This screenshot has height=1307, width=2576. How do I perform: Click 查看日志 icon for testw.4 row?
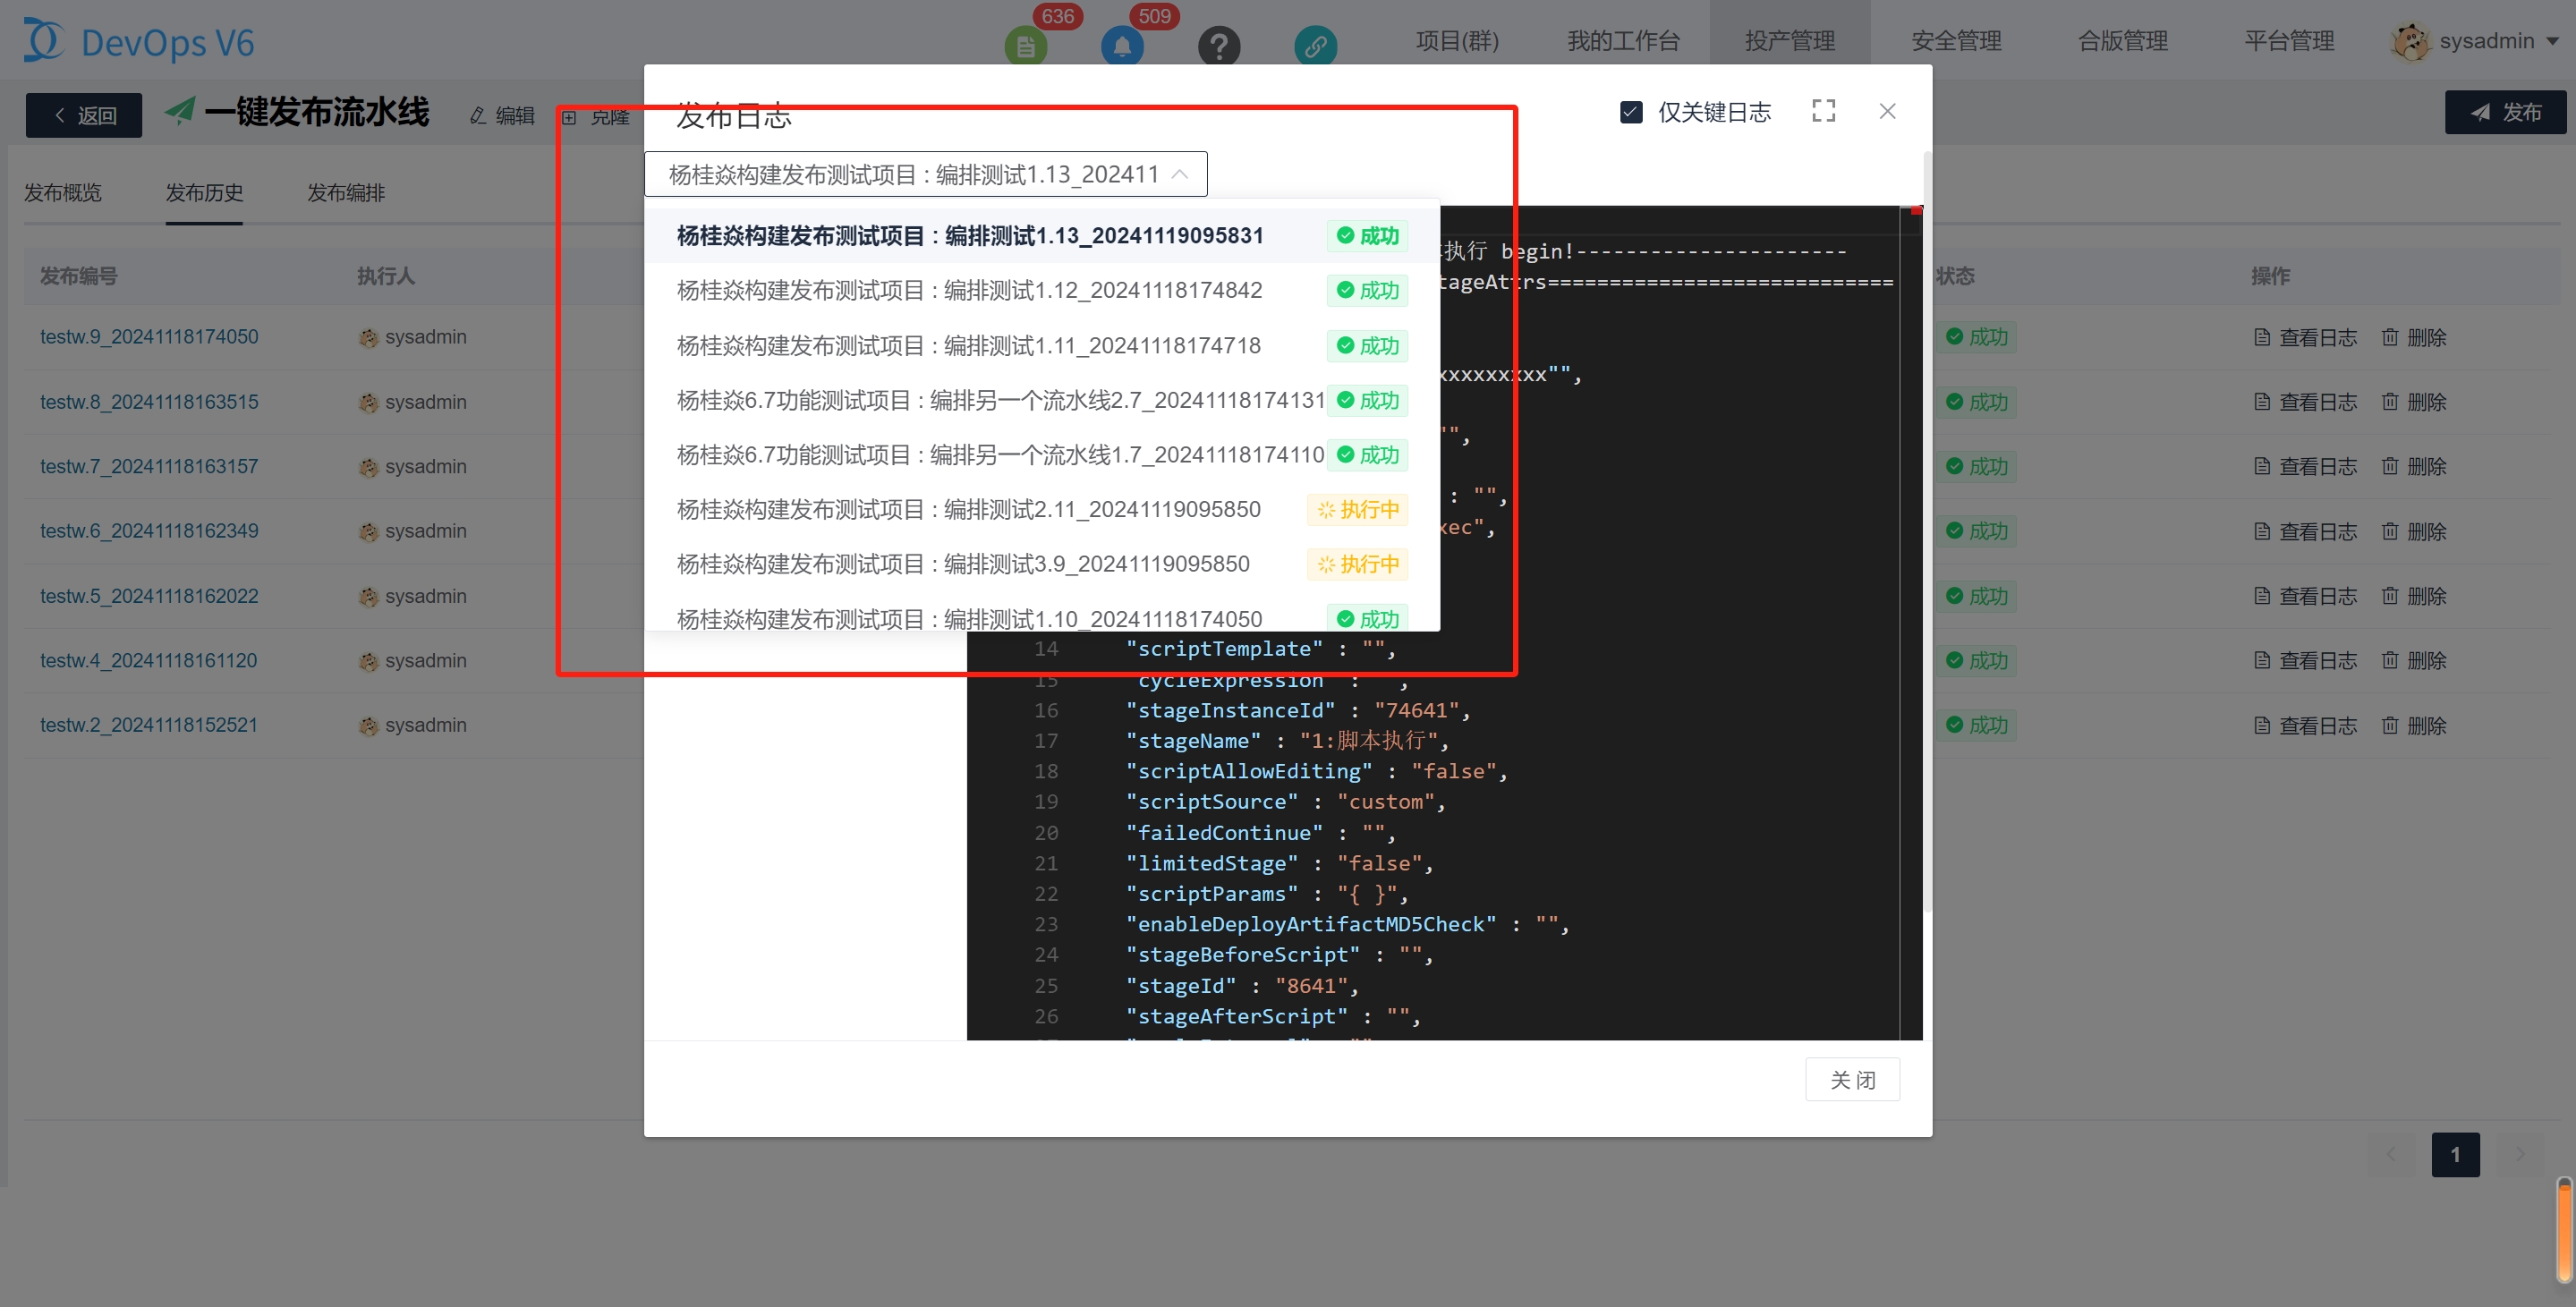2262,660
